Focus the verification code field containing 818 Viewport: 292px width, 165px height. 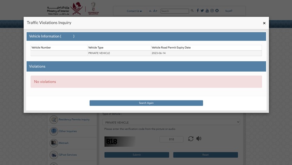(x=171, y=139)
